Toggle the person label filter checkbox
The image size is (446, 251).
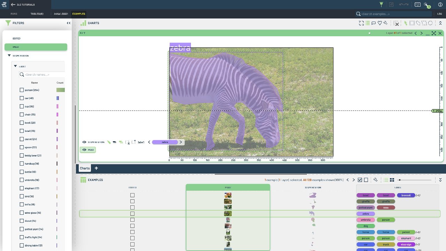(22, 90)
